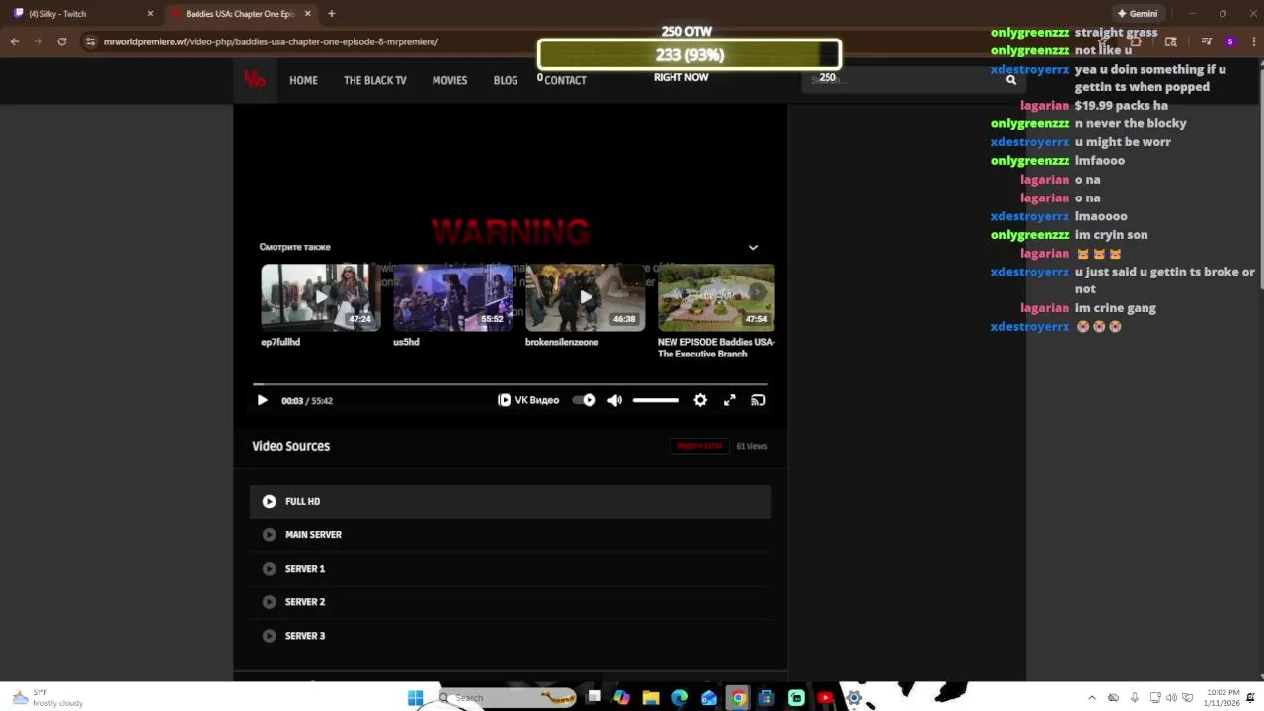Launch Copilot from the taskbar
Screen dimensions: 1264x711
(621, 698)
